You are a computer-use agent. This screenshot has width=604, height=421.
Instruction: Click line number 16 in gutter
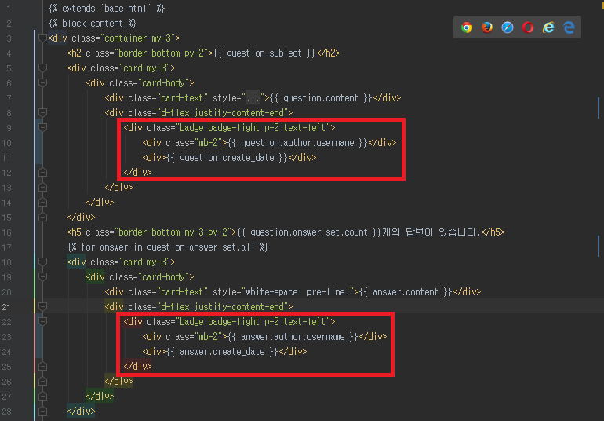pos(6,232)
